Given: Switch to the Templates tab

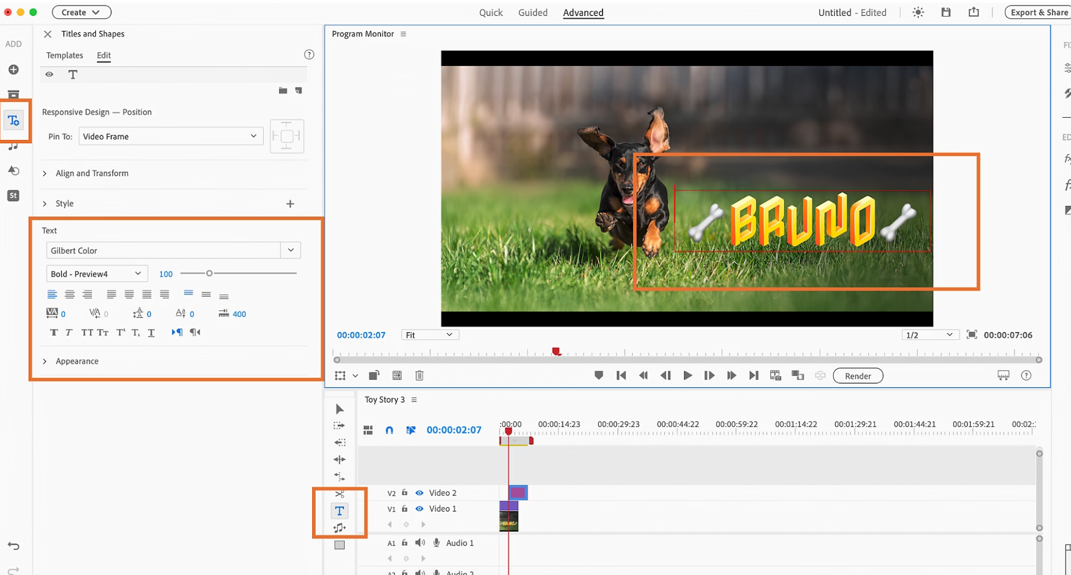Looking at the screenshot, I should click(64, 55).
